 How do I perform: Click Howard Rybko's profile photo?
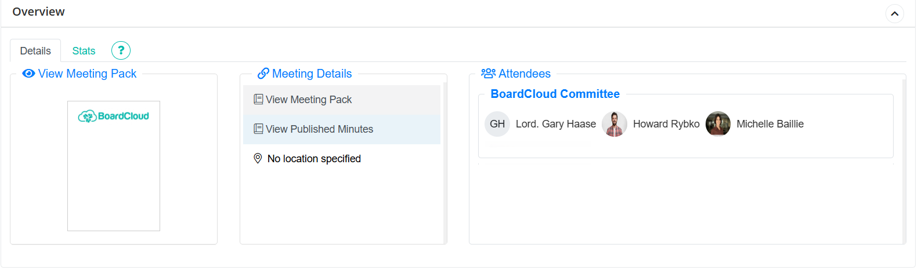point(614,124)
